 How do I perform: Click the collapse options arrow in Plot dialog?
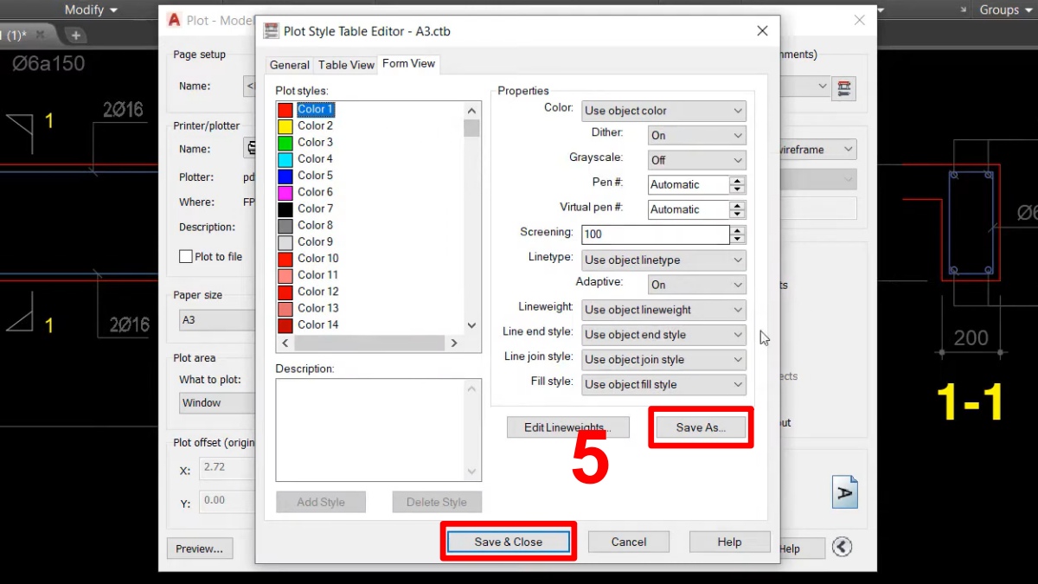point(843,547)
